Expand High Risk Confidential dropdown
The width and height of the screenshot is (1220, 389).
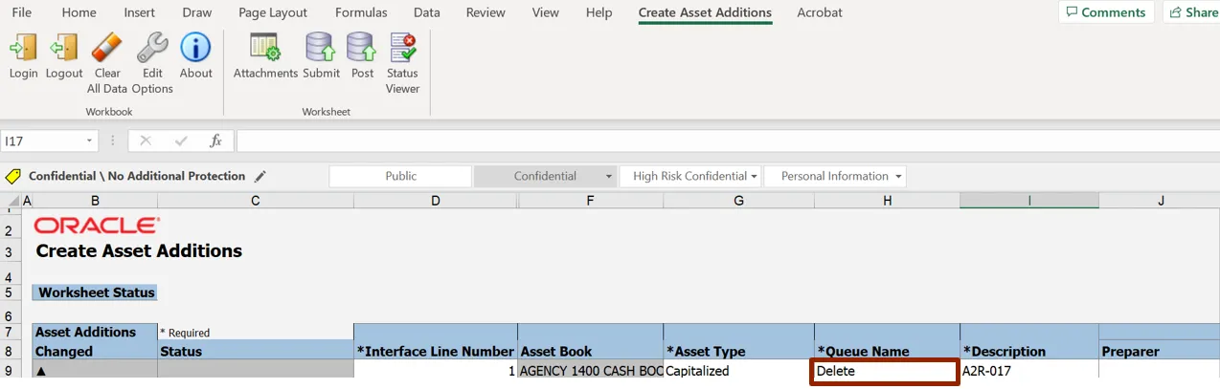(x=755, y=177)
